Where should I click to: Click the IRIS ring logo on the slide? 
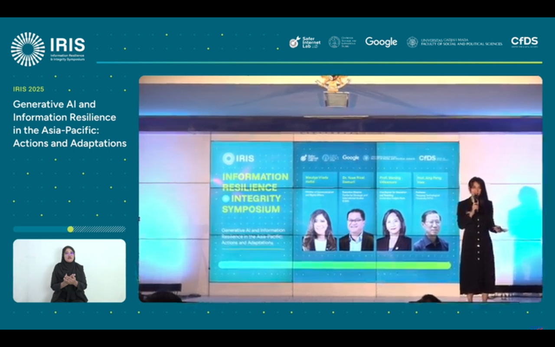(229, 158)
